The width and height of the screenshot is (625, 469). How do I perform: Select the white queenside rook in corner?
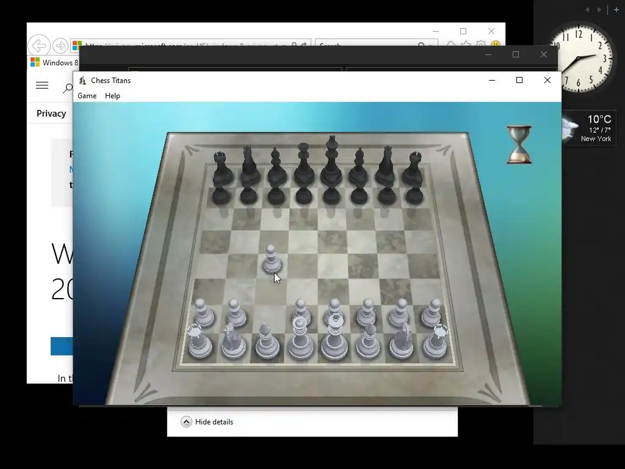(x=199, y=341)
